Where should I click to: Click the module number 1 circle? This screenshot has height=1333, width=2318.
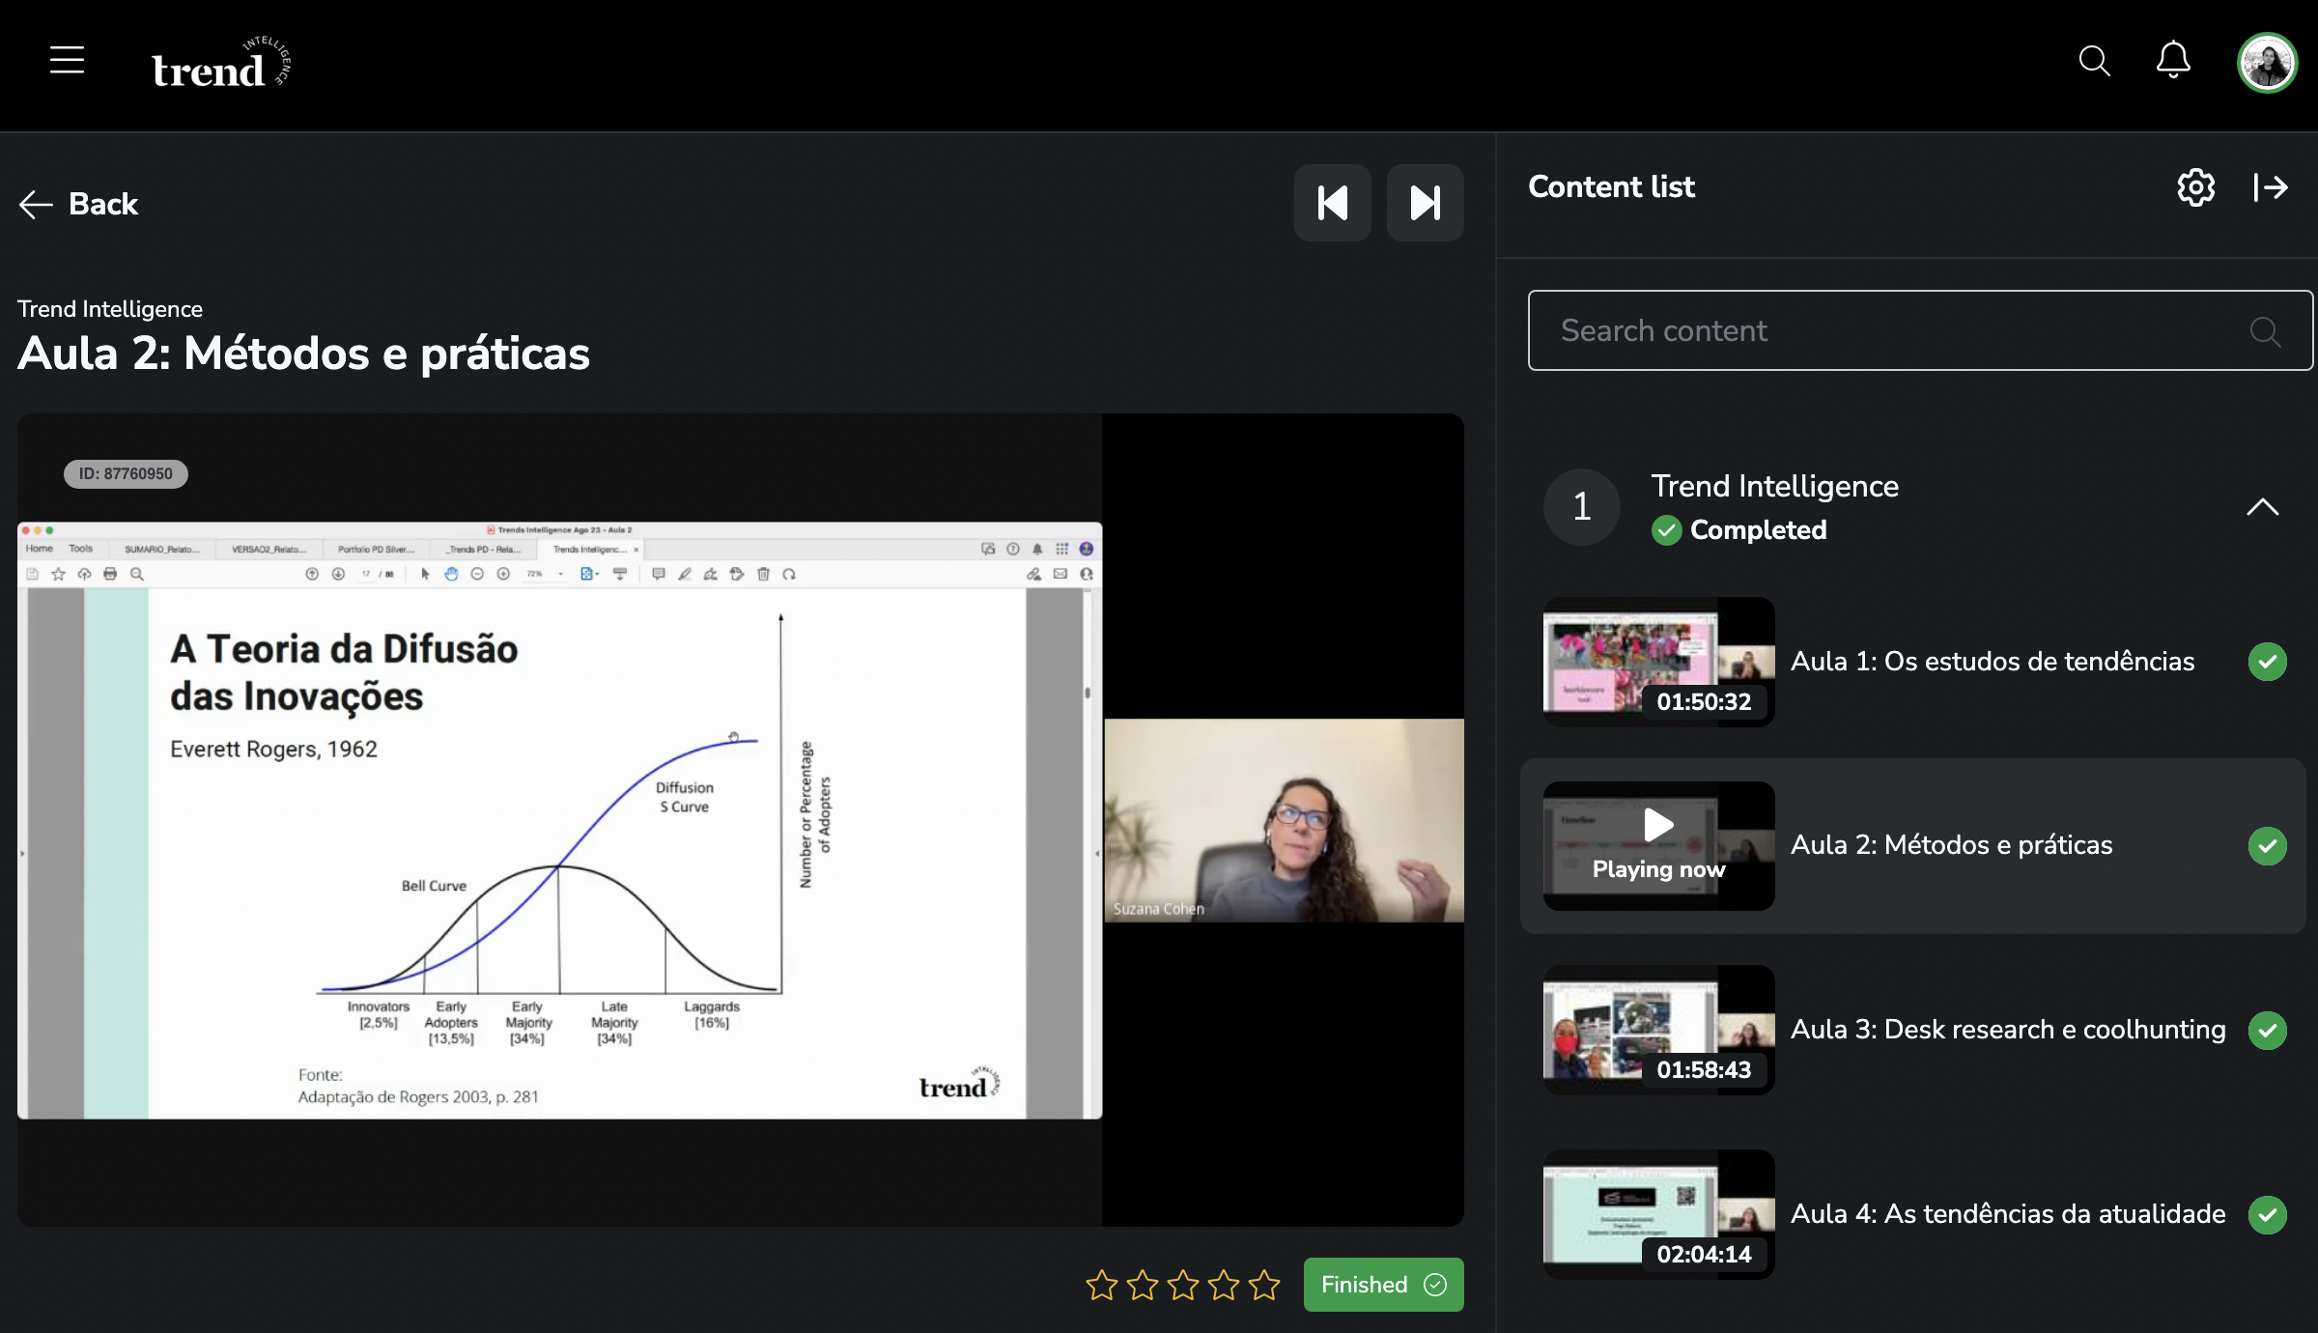1581,507
